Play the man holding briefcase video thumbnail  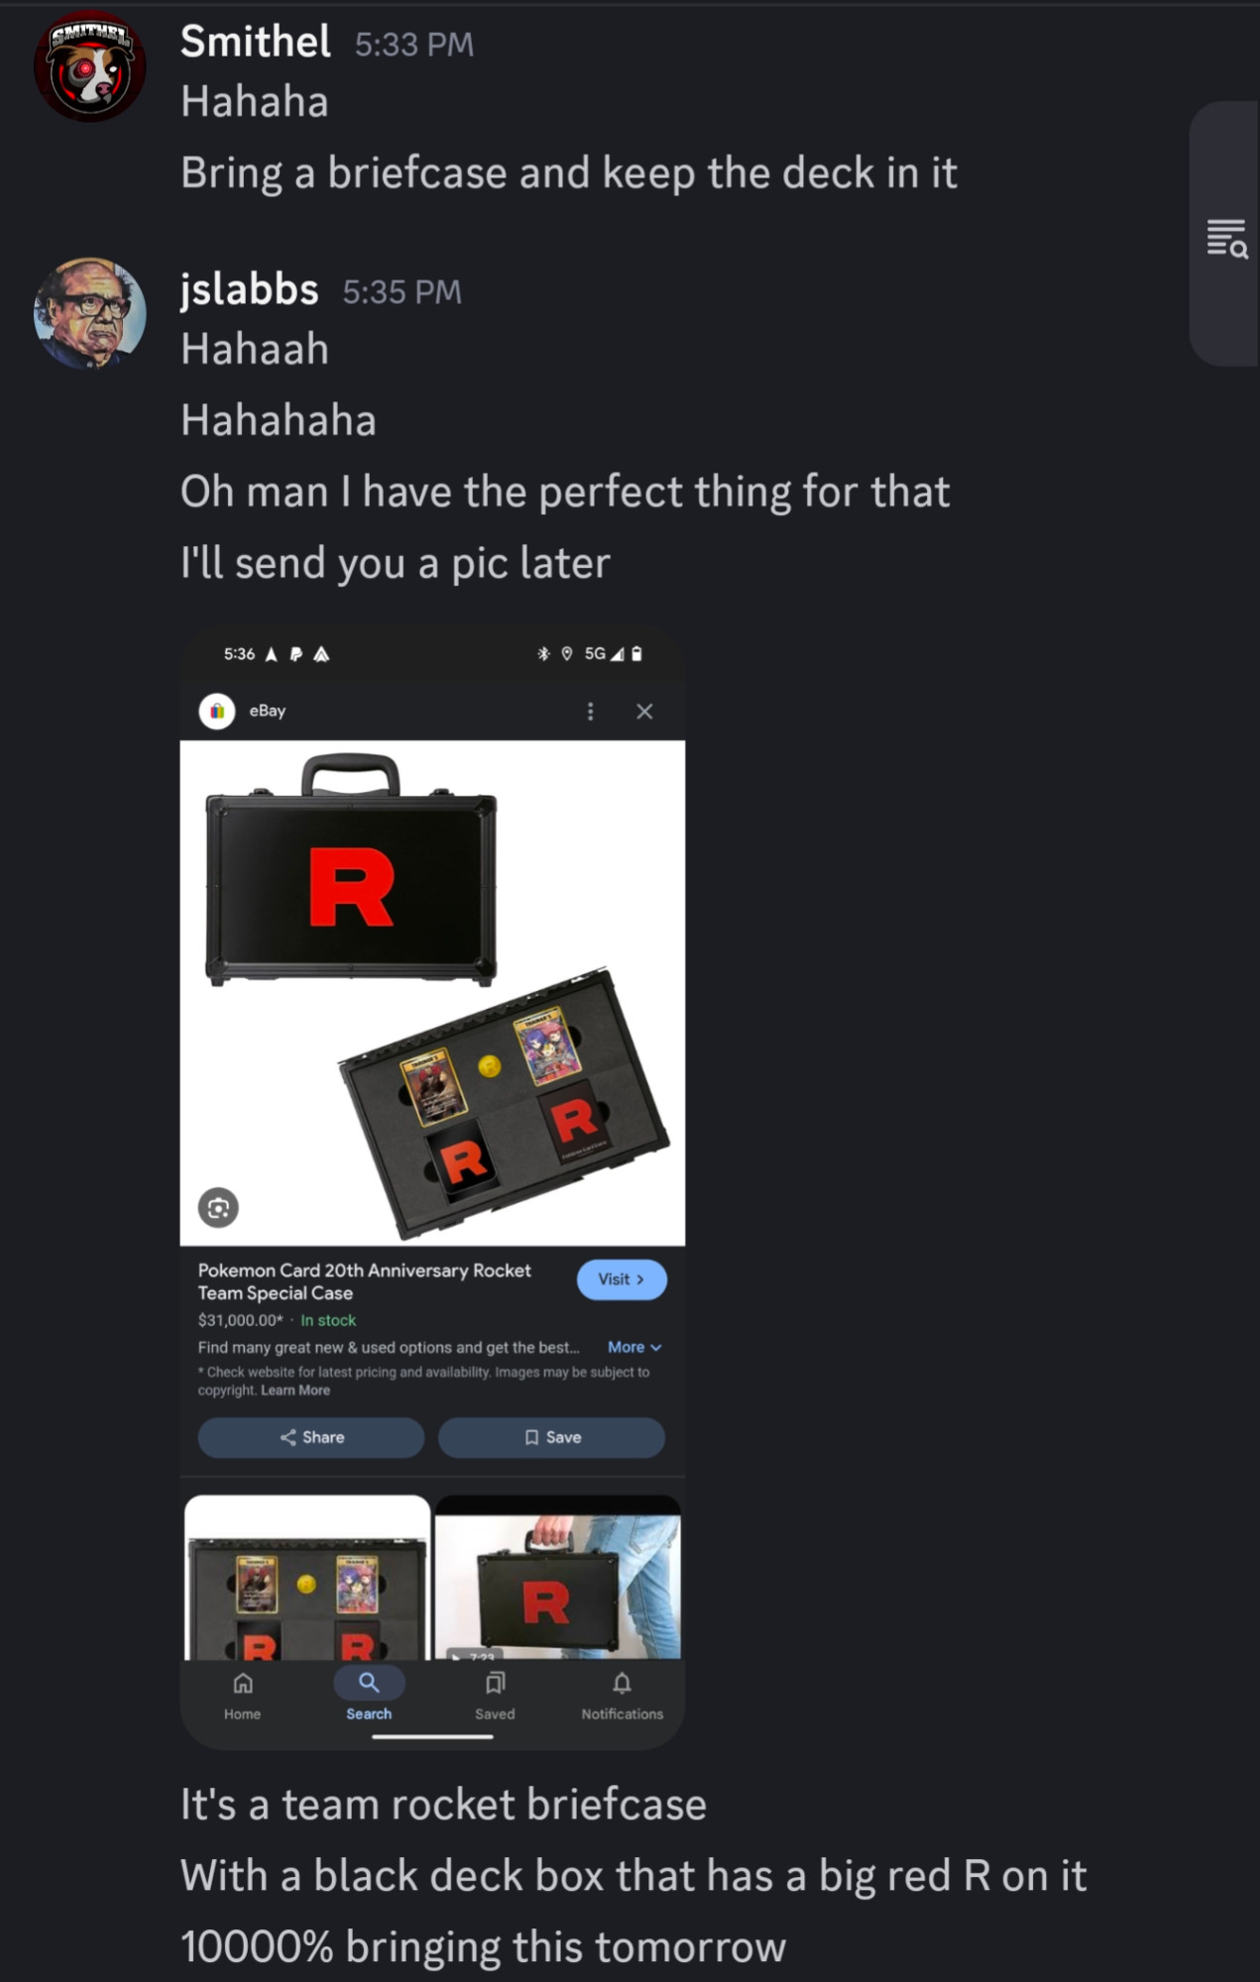point(558,1578)
